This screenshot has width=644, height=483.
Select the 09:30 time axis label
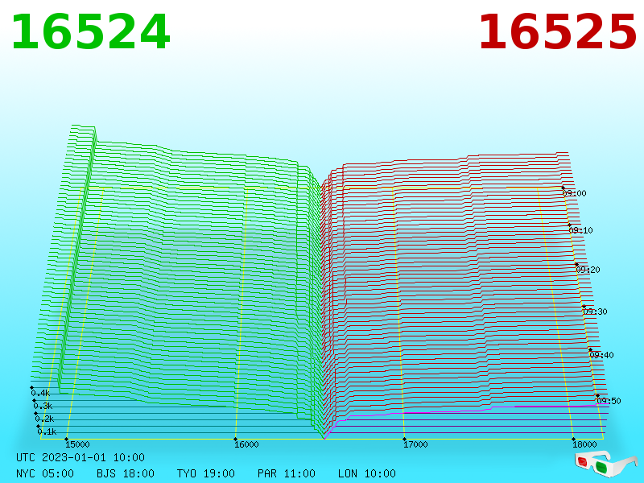[x=595, y=312]
